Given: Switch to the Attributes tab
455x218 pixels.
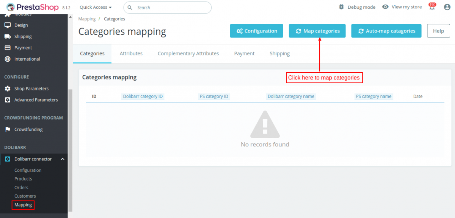Looking at the screenshot, I should 131,53.
